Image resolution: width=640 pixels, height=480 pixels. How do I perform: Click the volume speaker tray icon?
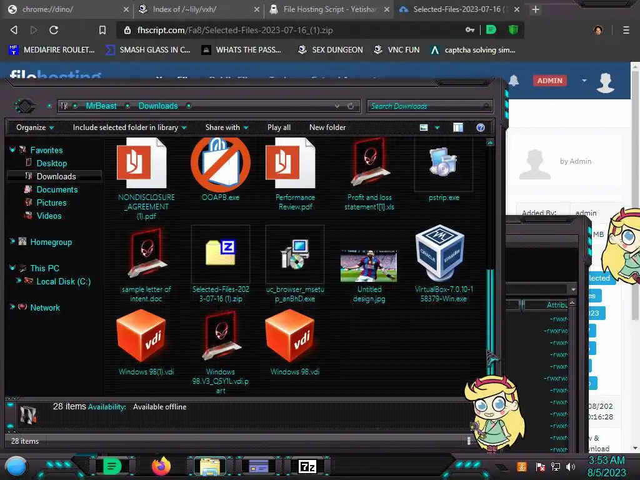tap(570, 466)
